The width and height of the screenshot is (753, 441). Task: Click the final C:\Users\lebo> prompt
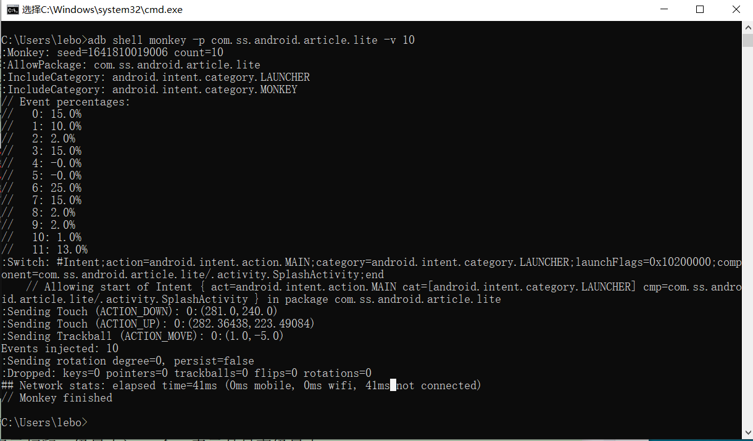[x=44, y=422]
